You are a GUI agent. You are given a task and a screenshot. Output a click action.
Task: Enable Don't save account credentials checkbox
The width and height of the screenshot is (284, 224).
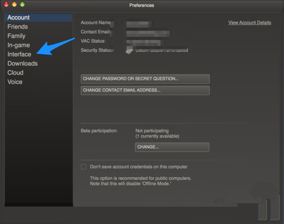pyautogui.click(x=83, y=167)
